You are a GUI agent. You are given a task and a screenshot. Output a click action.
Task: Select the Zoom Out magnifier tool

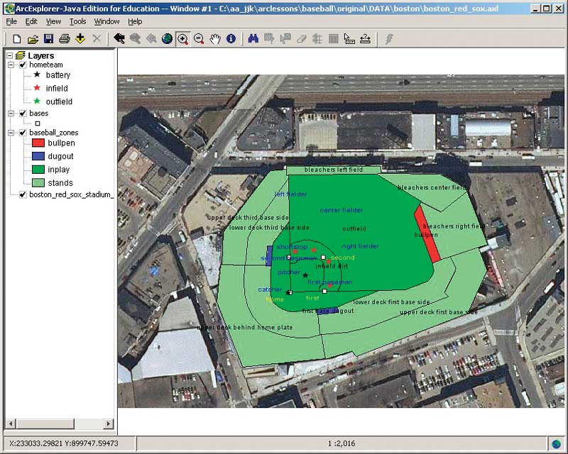[x=199, y=39]
